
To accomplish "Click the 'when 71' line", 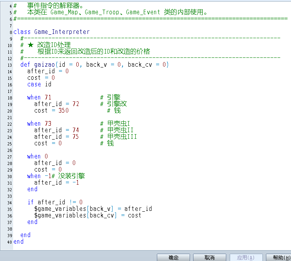I will click(x=39, y=97).
